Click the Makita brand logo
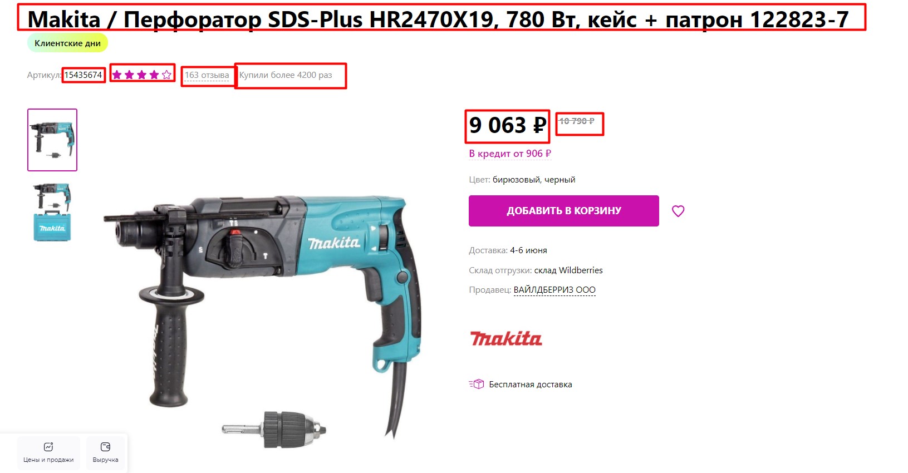 click(x=506, y=338)
